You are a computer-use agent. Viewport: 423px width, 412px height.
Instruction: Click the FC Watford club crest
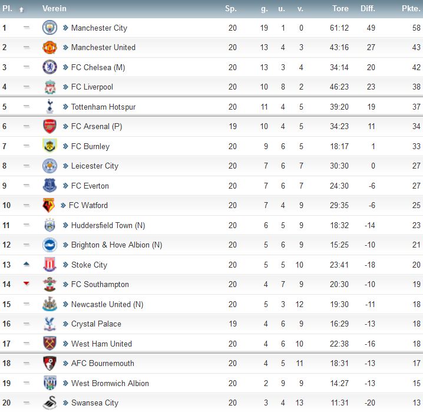[48, 206]
